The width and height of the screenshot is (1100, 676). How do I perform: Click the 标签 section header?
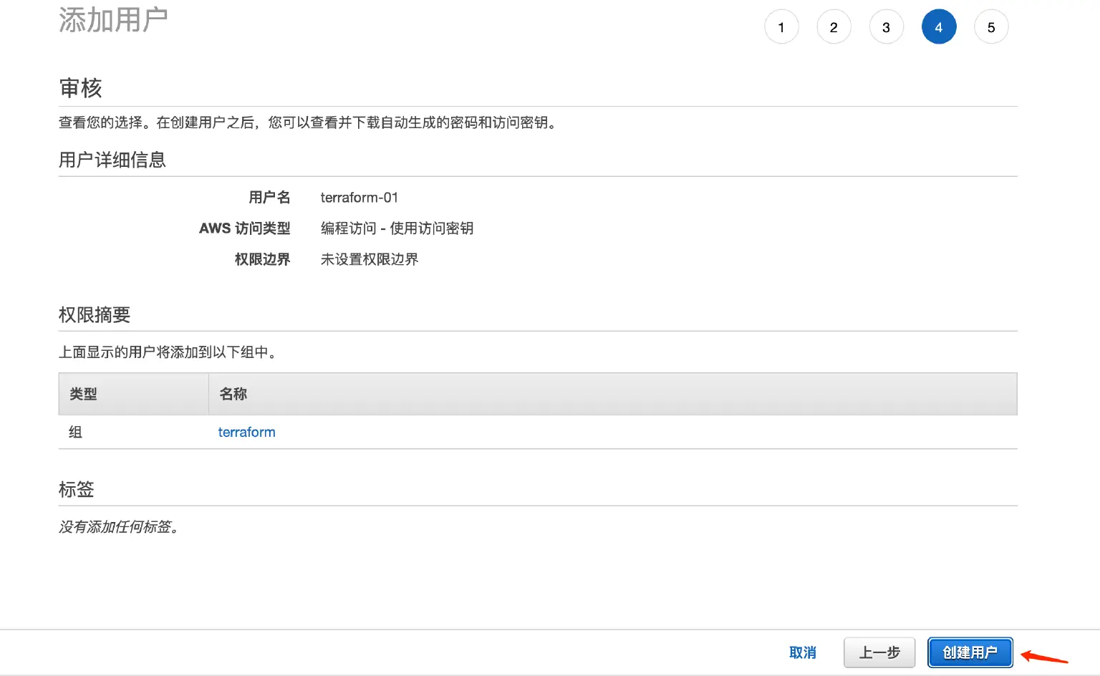coord(75,489)
